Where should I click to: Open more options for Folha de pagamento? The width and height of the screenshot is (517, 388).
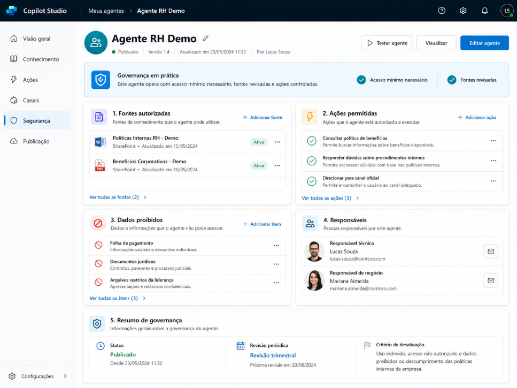click(x=276, y=246)
